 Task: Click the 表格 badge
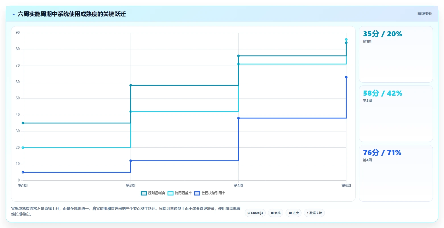276,213
